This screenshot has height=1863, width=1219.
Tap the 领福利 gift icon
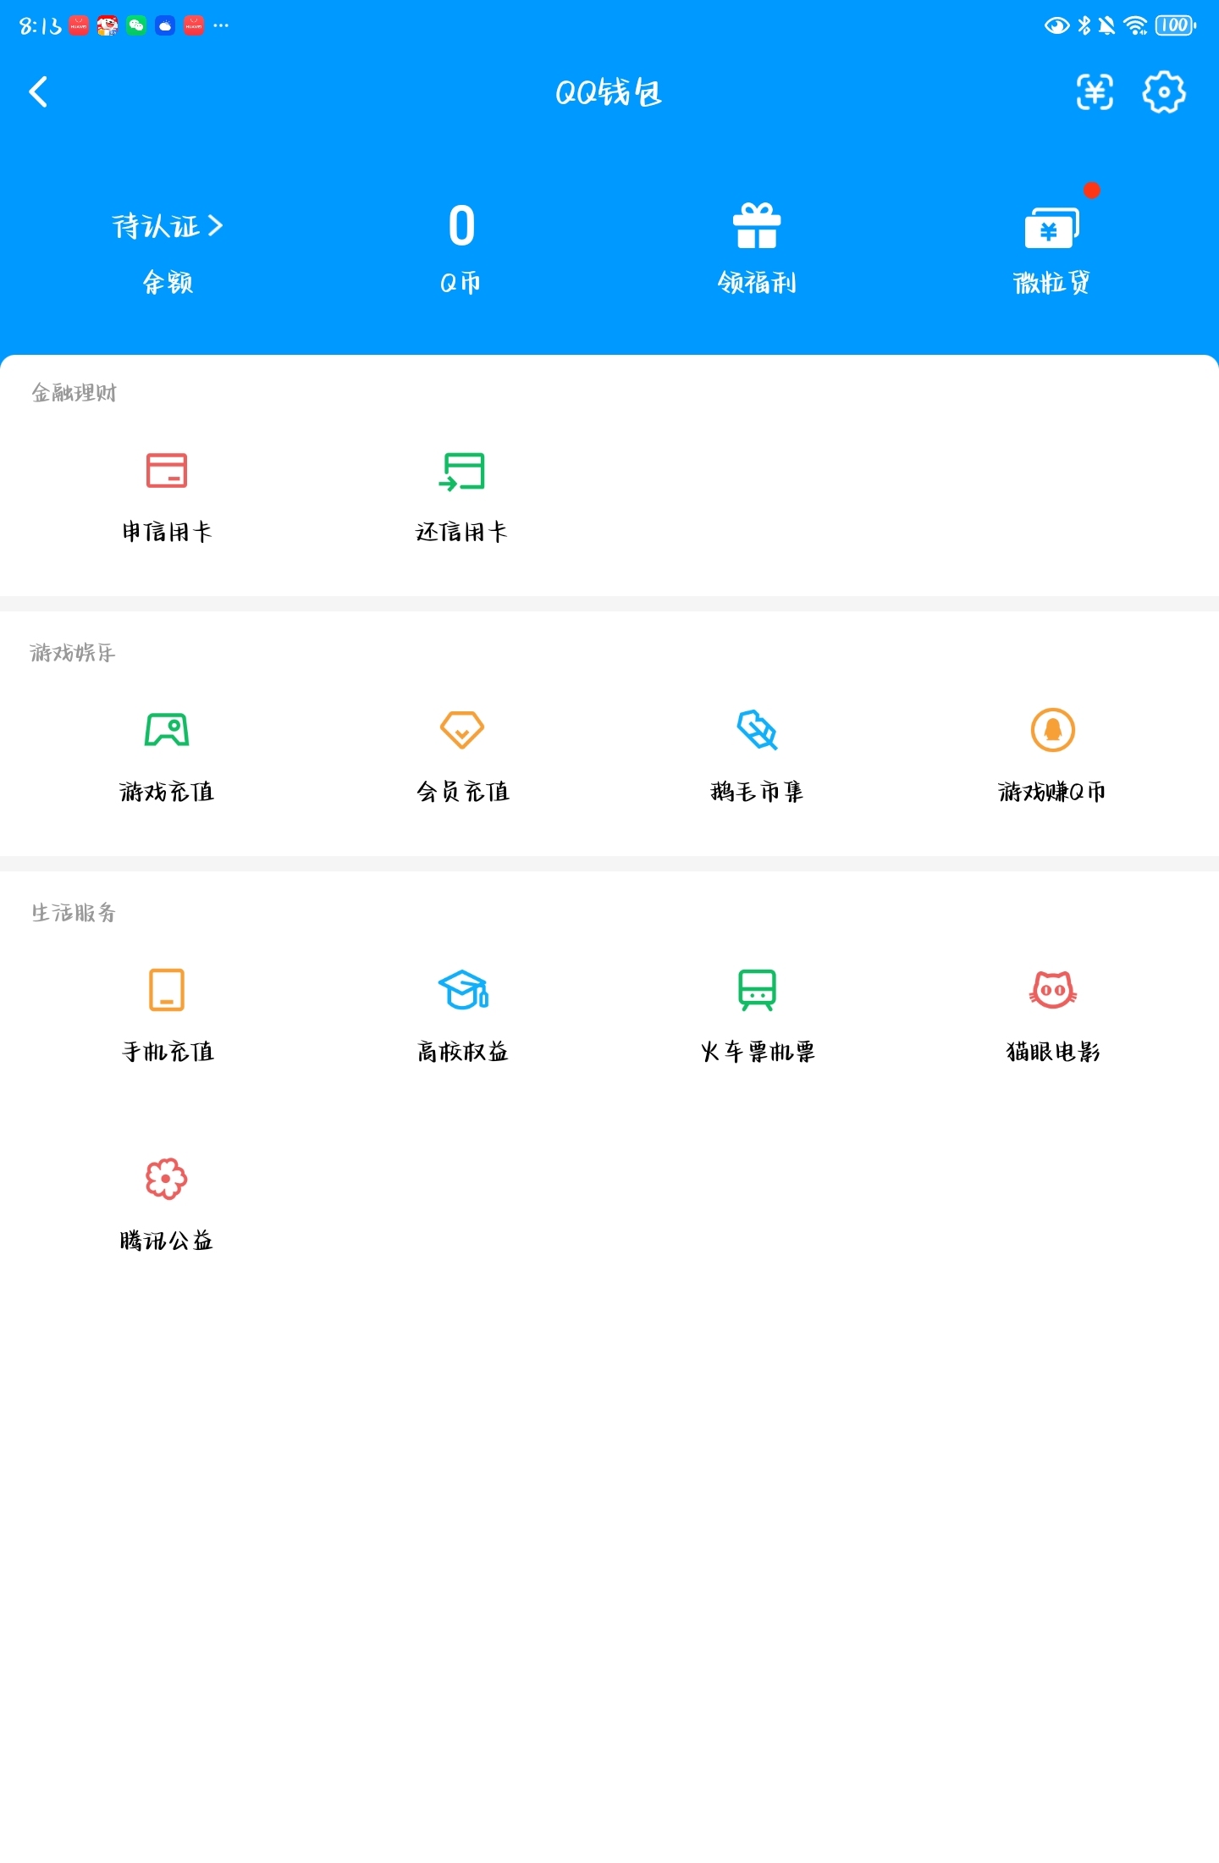click(x=757, y=226)
